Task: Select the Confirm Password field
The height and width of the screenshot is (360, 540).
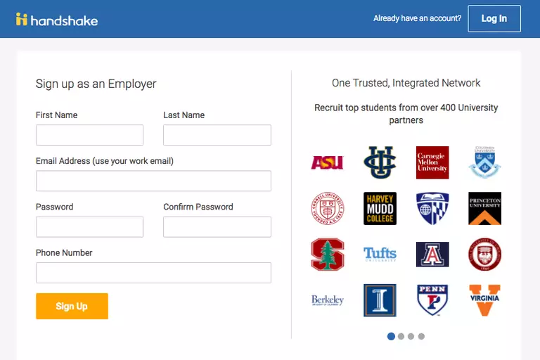Action: [217, 227]
